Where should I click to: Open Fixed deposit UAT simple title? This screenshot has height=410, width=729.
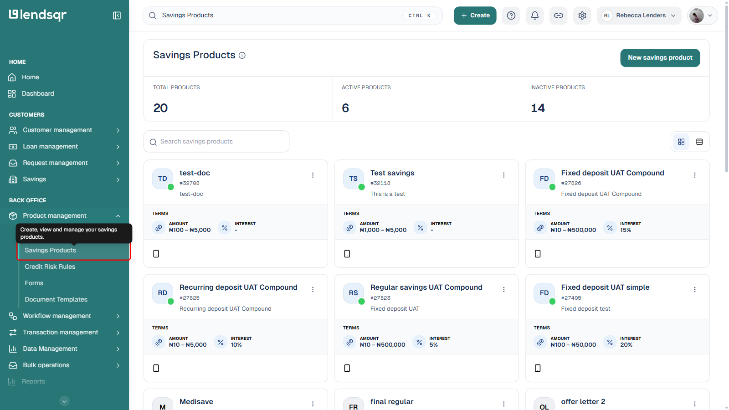(606, 287)
